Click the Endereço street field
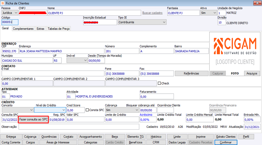 point(62,51)
